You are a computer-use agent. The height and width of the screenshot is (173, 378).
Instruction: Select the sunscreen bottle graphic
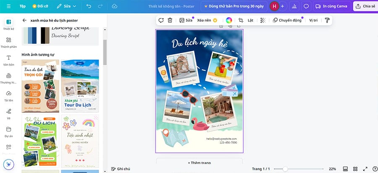click(x=163, y=74)
